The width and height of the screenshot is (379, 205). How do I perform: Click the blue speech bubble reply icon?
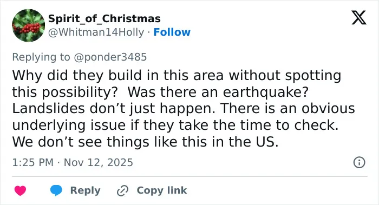coord(56,190)
